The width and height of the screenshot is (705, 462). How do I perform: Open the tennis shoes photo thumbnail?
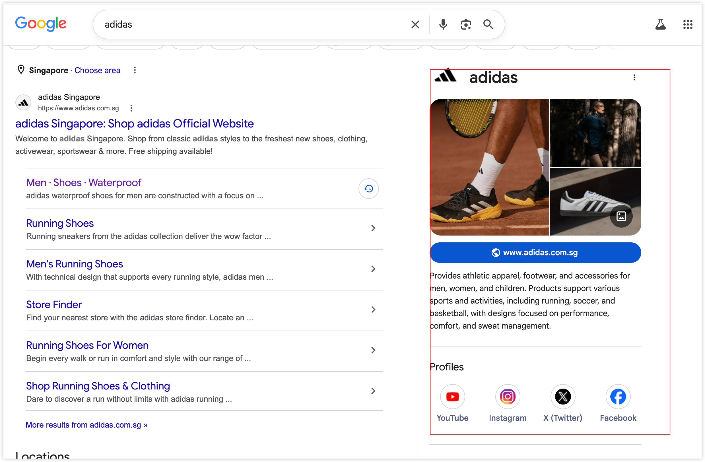click(x=489, y=167)
